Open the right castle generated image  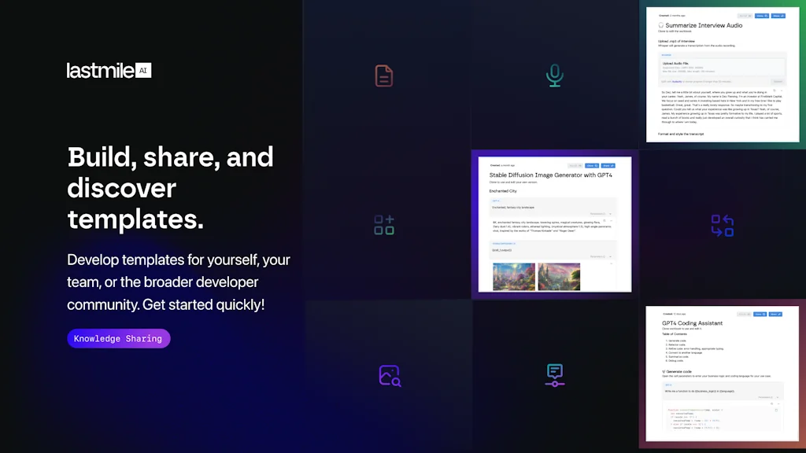[x=559, y=276]
